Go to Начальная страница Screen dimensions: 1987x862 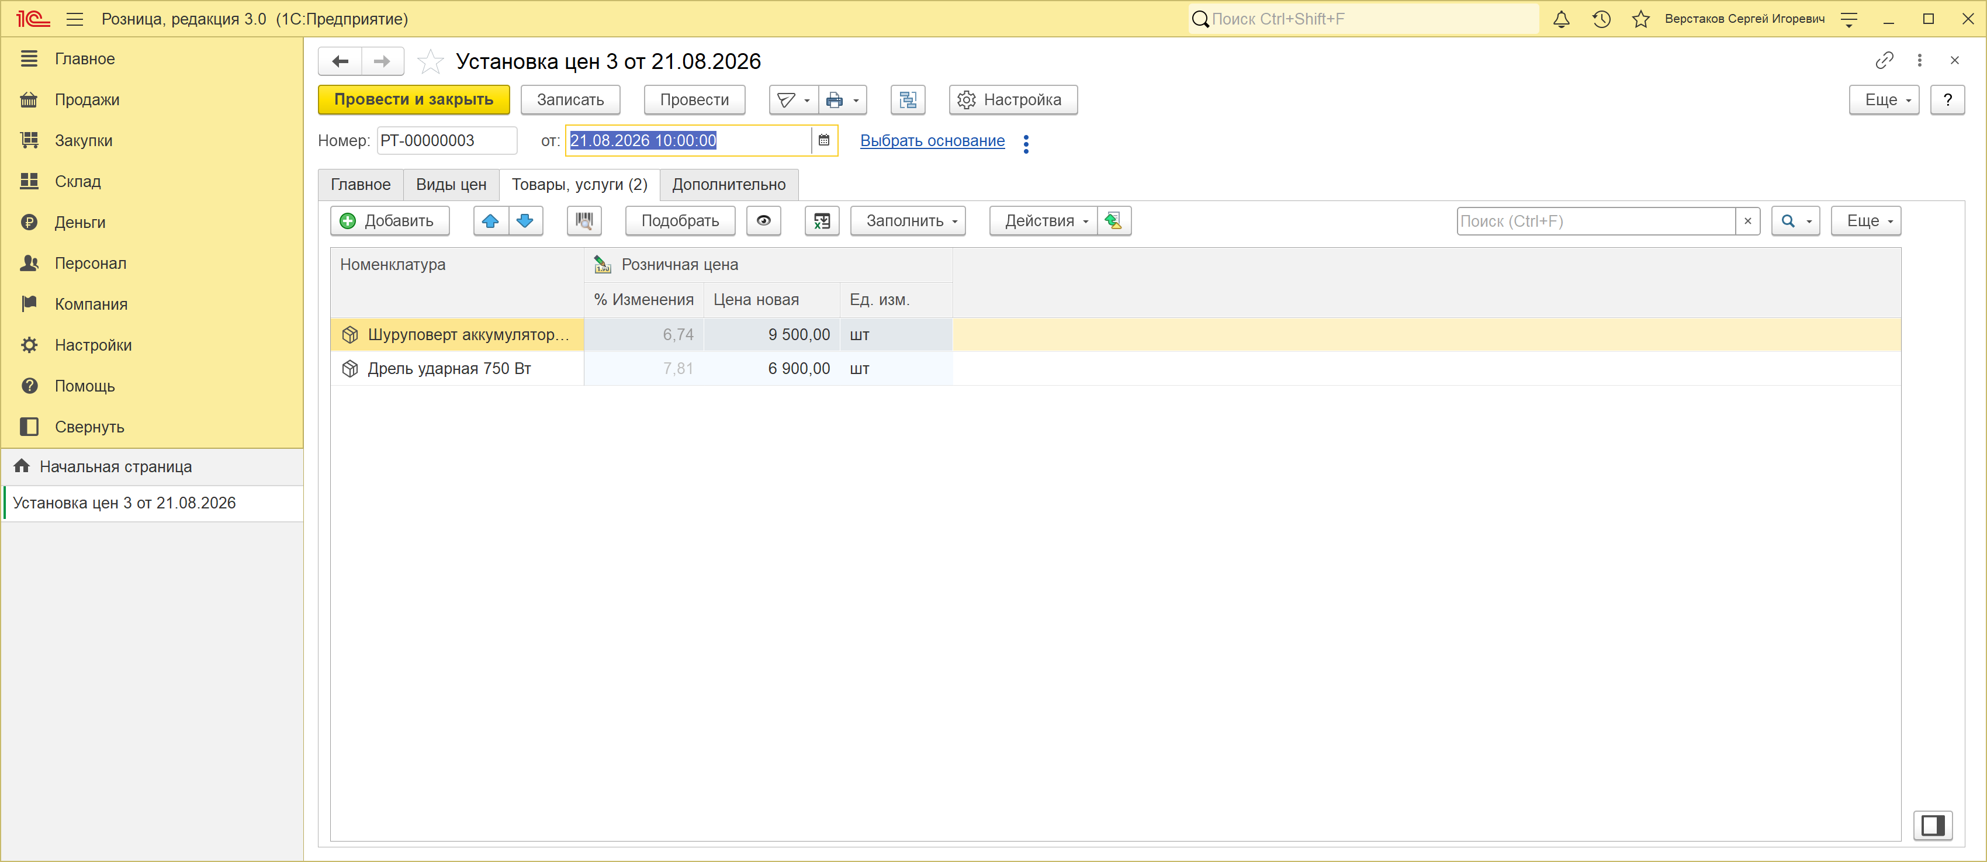pyautogui.click(x=152, y=466)
